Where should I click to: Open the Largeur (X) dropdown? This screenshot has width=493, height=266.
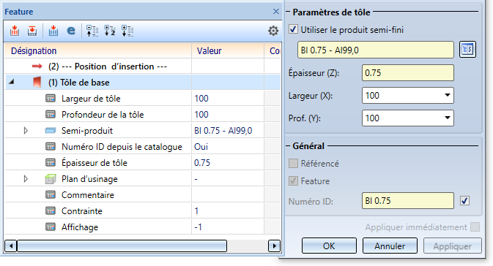[x=447, y=95]
